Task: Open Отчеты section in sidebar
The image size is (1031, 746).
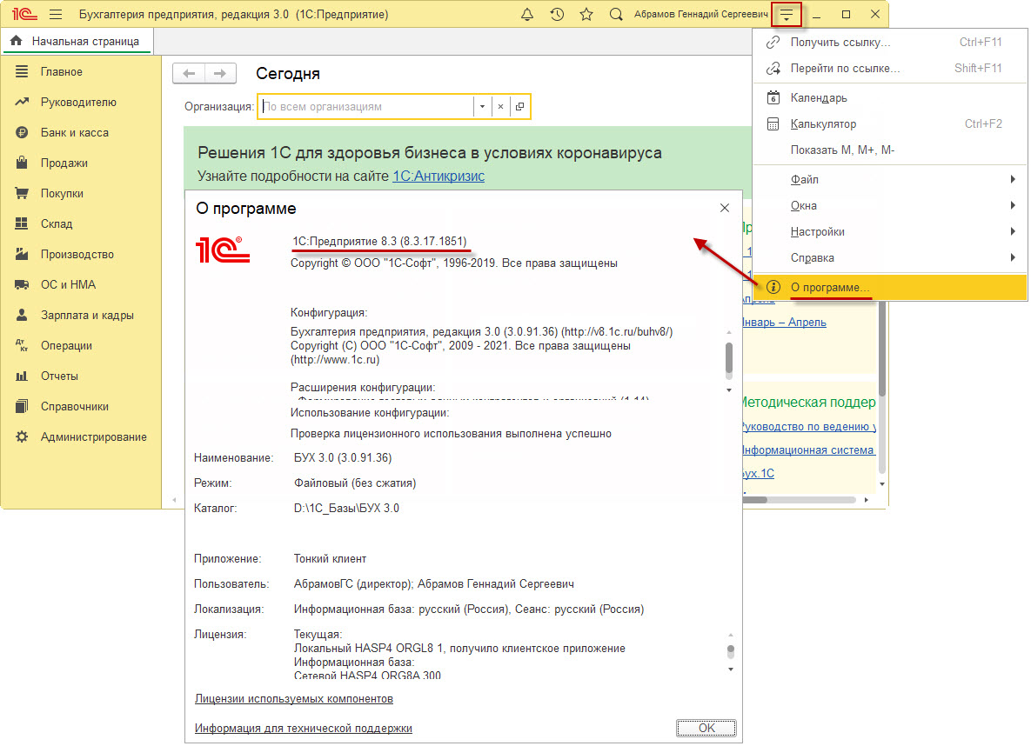Action: pos(80,376)
